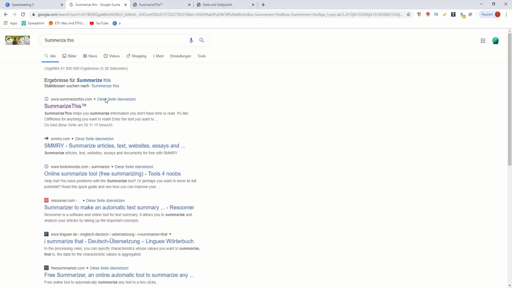Viewport: 512px width, 288px height.
Task: Open the SummarizeThis™ search result link
Action: 65,106
